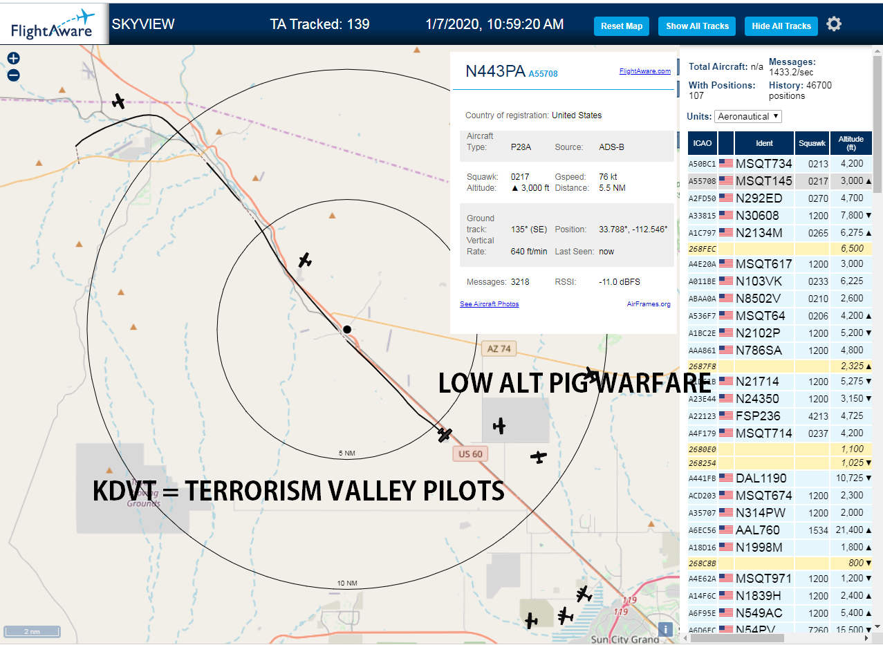Select the FSP236 aircraft row
The image size is (883, 645).
780,416
